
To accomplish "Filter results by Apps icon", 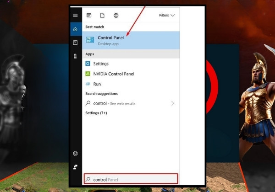I will [89, 16].
